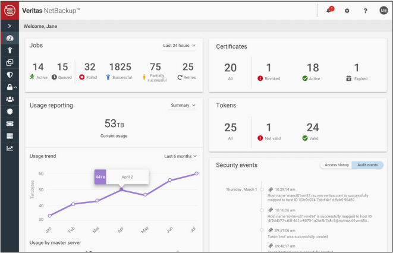
Task: Expand the sidebar with double chevron
Action: (10, 26)
